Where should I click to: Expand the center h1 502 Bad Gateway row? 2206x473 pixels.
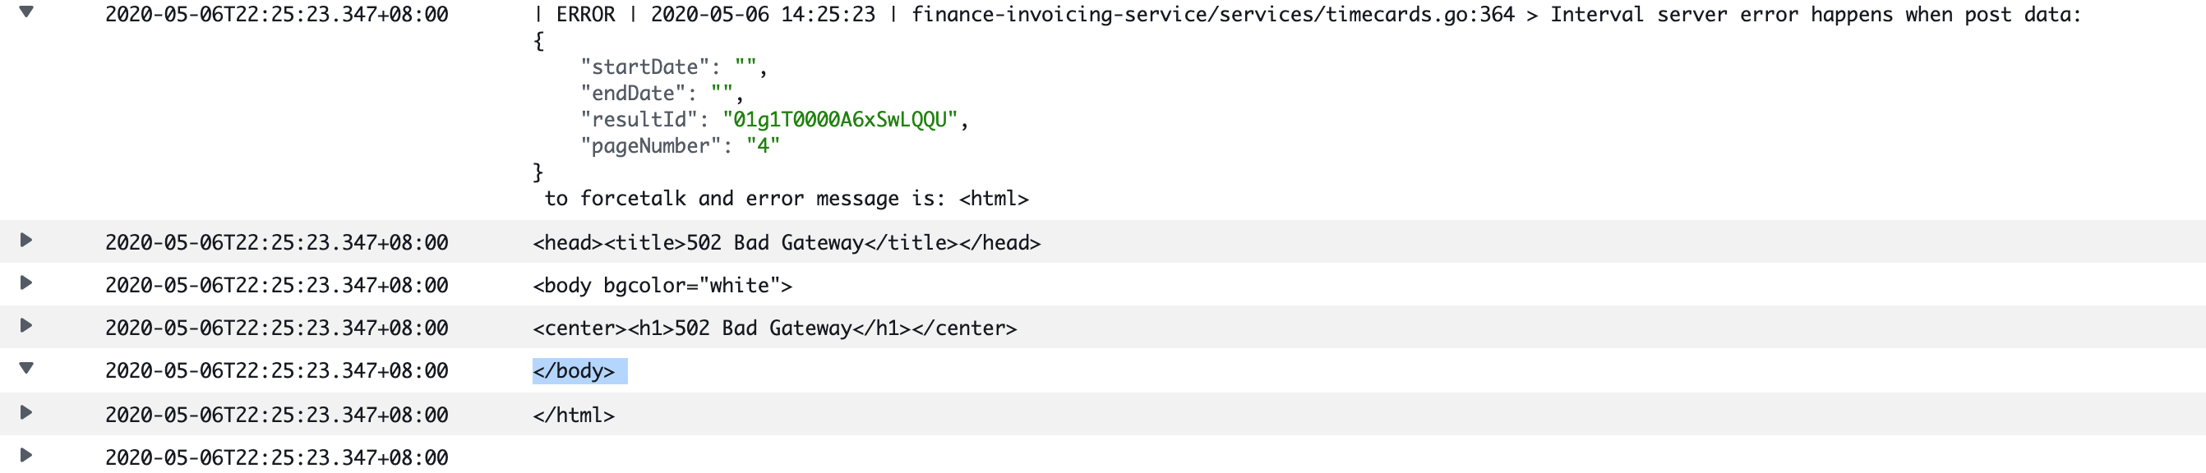(x=26, y=326)
